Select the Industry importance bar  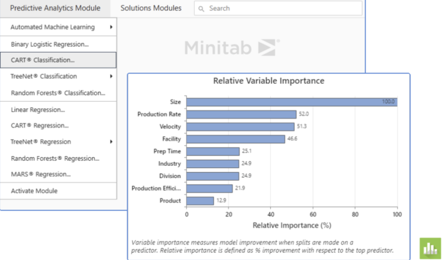213,164
